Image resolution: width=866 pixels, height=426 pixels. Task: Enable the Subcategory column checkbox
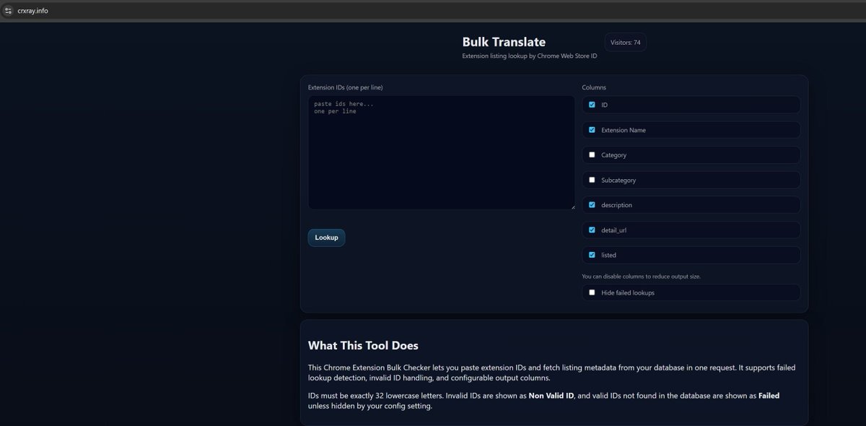pos(592,179)
